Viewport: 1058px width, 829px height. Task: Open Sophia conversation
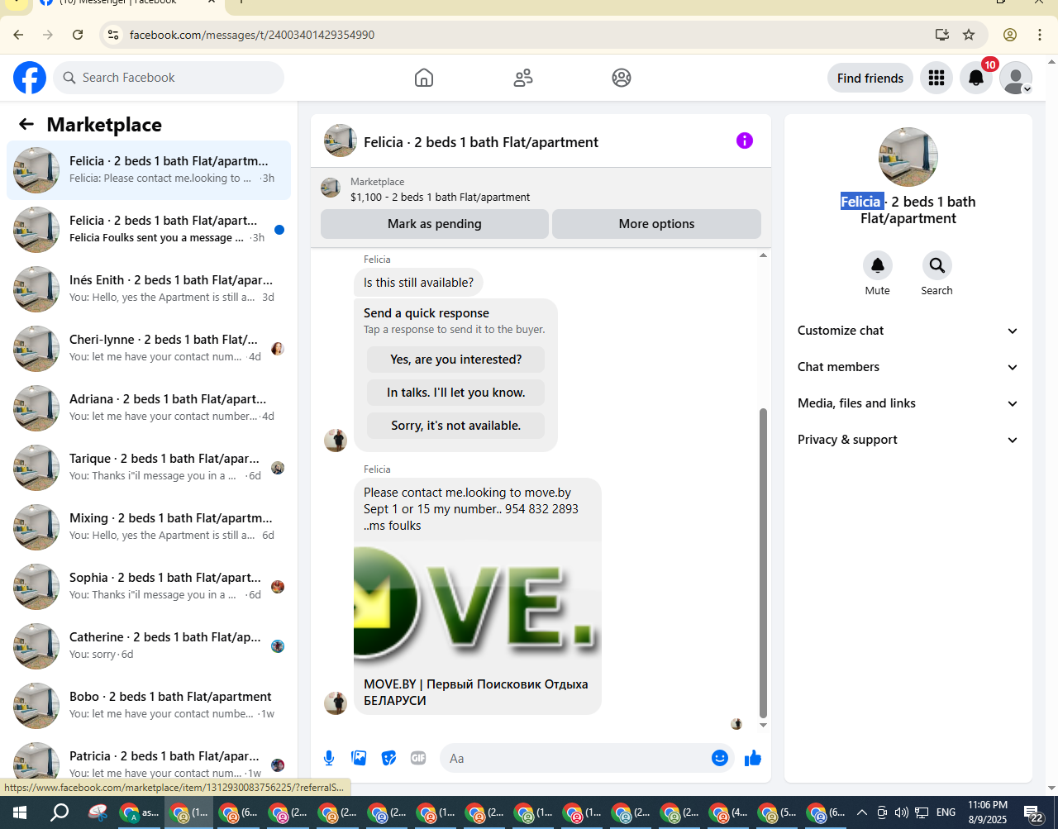pos(149,587)
